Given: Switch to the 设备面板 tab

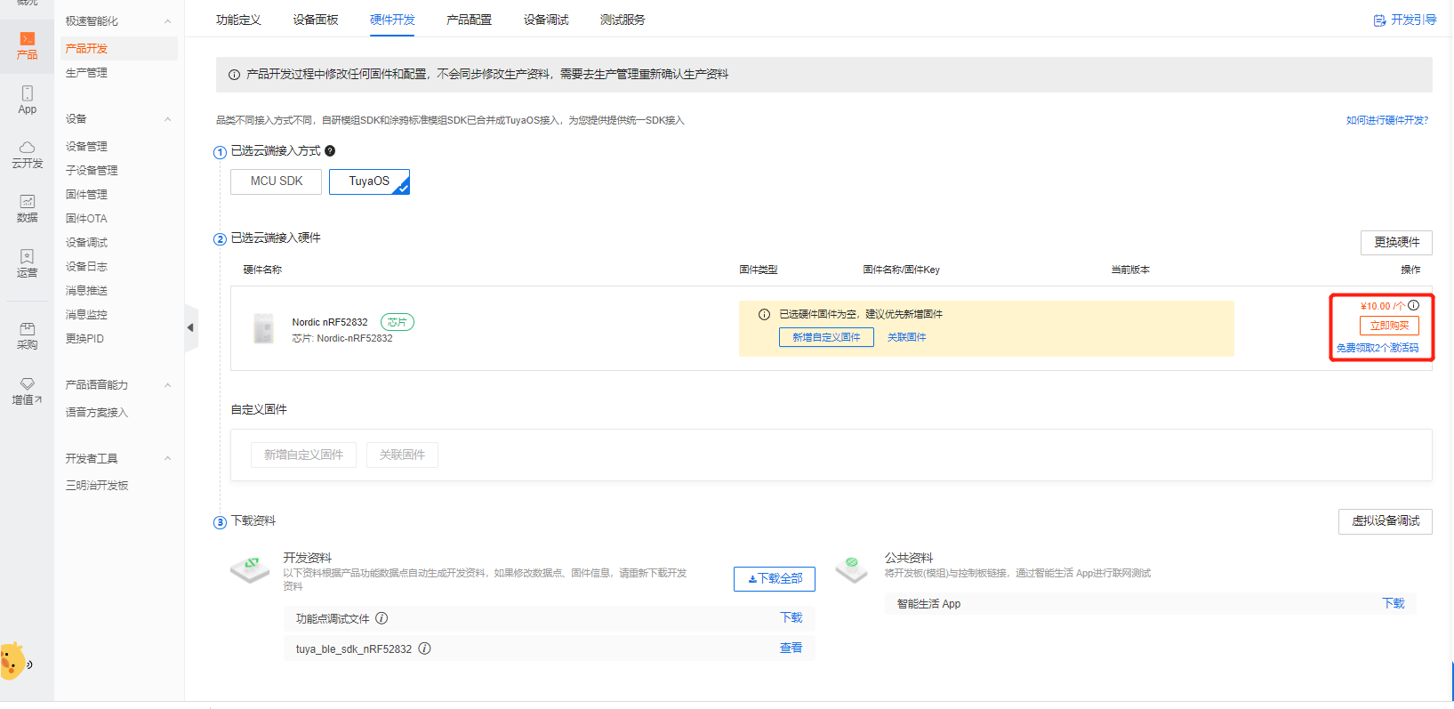Looking at the screenshot, I should tap(316, 20).
